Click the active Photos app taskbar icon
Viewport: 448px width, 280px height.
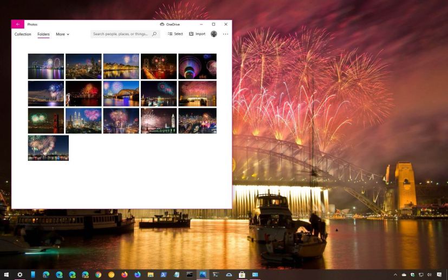pyautogui.click(x=203, y=275)
